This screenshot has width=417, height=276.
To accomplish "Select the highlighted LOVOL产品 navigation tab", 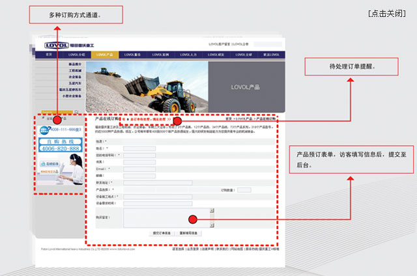I will 104,55.
